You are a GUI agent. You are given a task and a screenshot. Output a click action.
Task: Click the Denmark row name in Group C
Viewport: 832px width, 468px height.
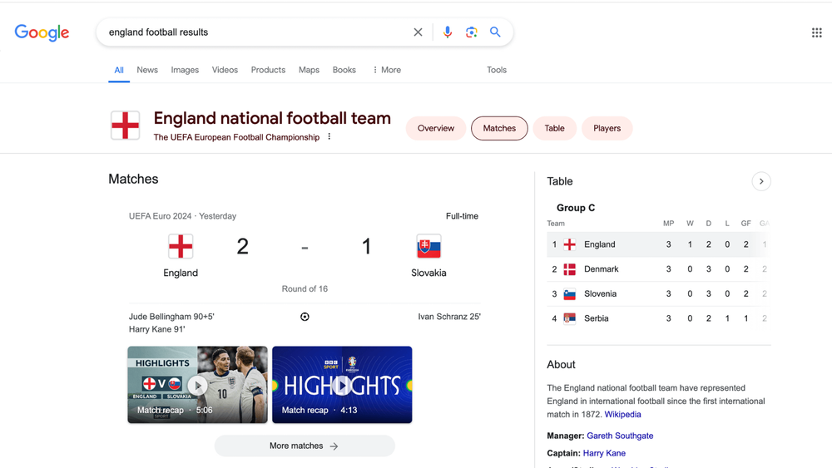[602, 269]
